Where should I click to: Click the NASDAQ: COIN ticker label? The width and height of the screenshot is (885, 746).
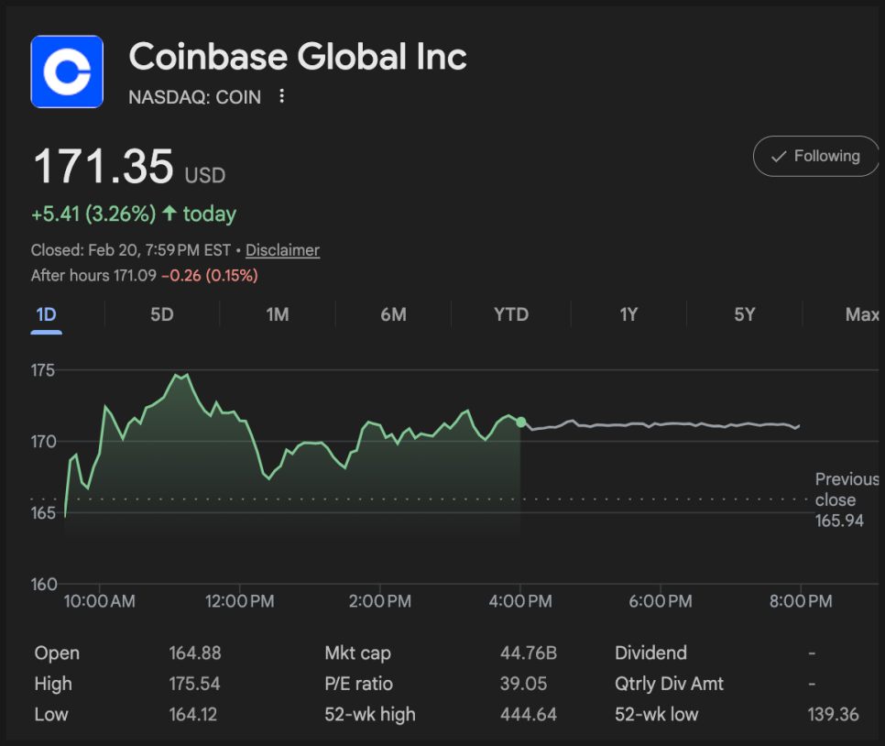(194, 97)
